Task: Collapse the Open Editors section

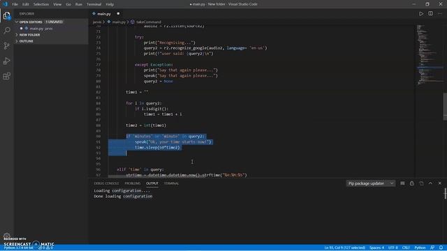Action: point(17,22)
